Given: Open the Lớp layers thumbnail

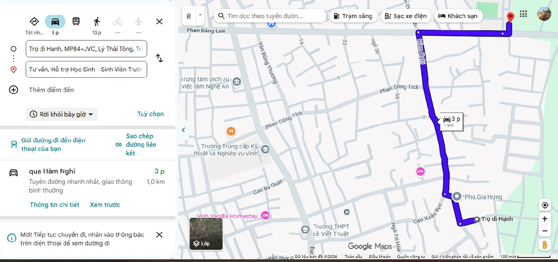Looking at the screenshot, I should tap(206, 234).
